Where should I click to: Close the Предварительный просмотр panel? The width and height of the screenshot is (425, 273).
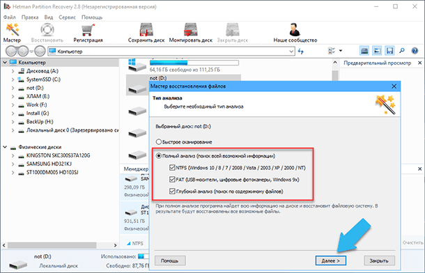pyautogui.click(x=419, y=63)
